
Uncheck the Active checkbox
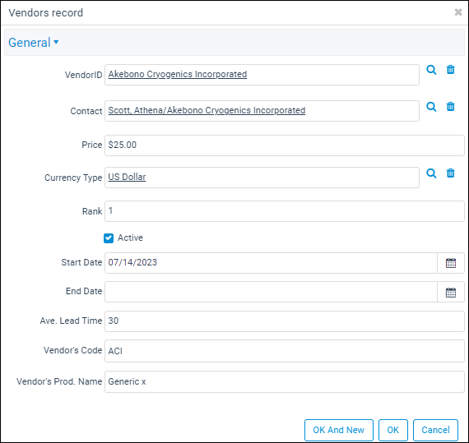point(109,238)
